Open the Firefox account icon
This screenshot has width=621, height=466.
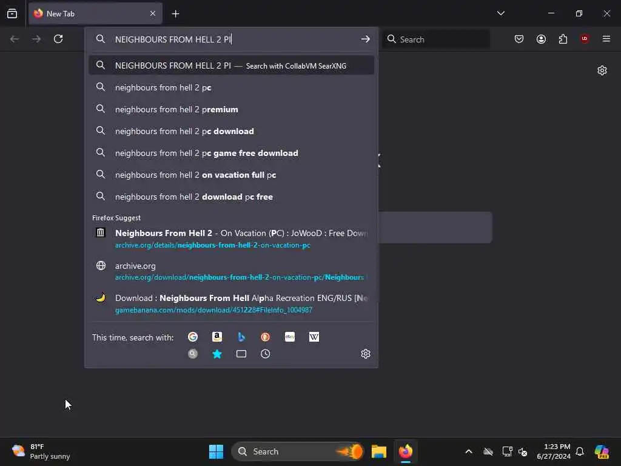point(541,39)
